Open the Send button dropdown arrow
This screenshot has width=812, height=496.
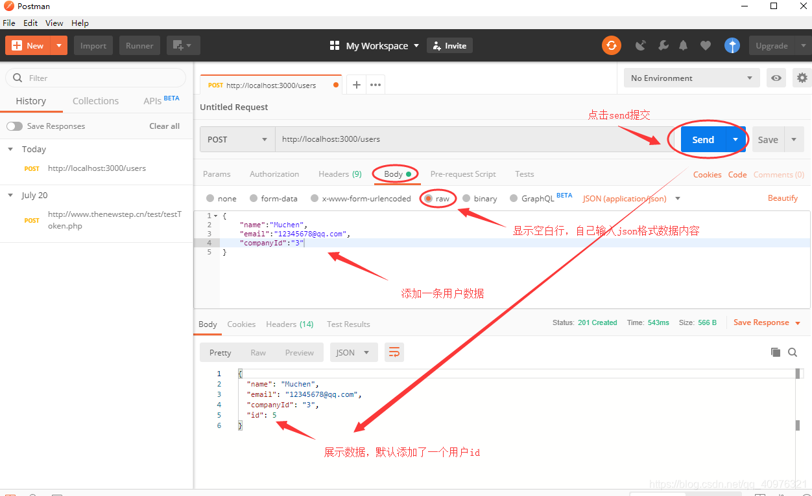point(735,139)
